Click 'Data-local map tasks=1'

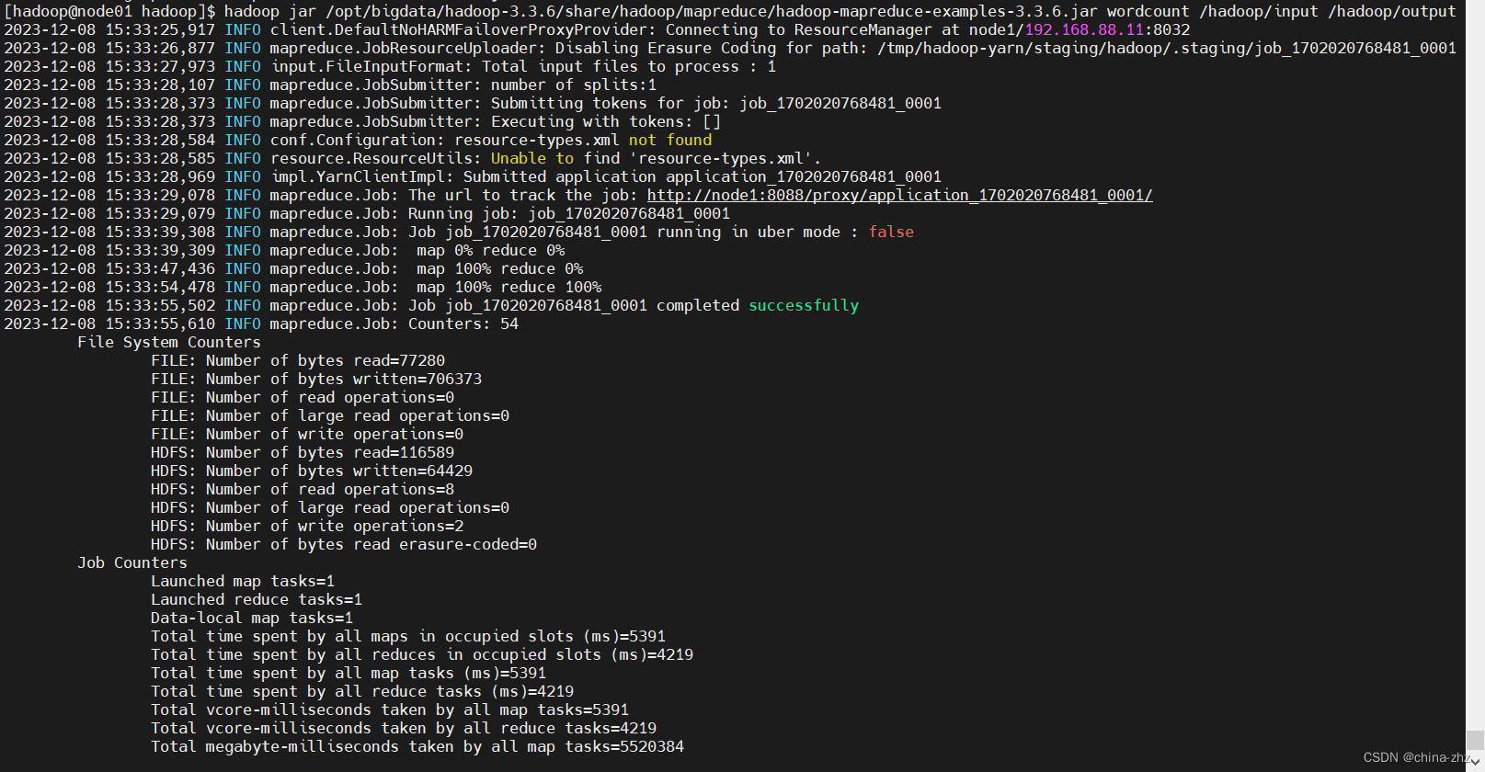tap(252, 618)
